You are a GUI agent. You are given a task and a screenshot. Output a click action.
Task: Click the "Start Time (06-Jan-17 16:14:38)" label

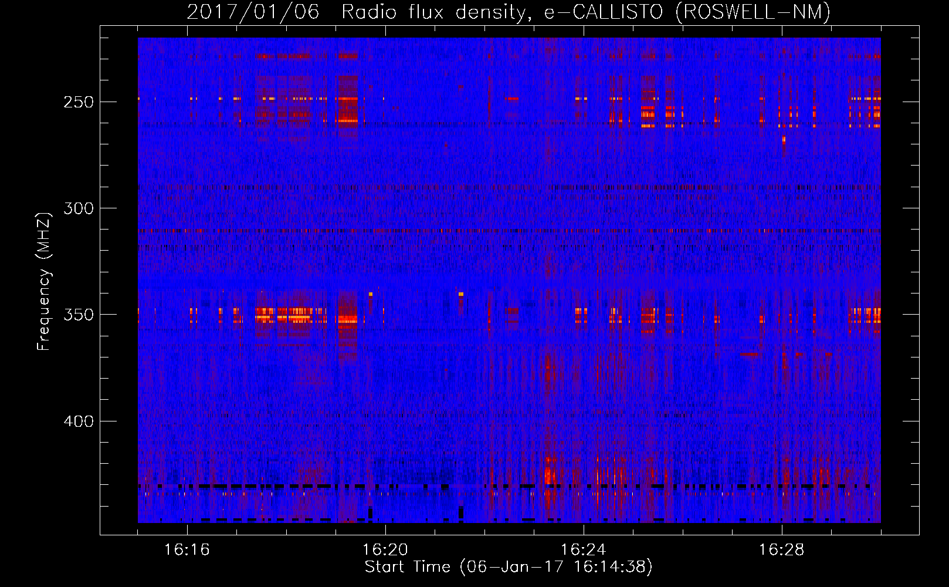click(x=509, y=567)
